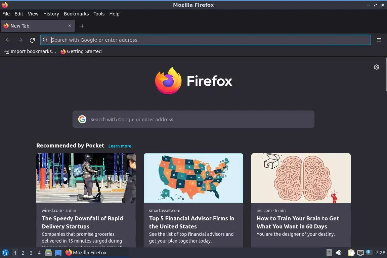Open the Tools menu
This screenshot has width=387, height=258.
pos(99,14)
